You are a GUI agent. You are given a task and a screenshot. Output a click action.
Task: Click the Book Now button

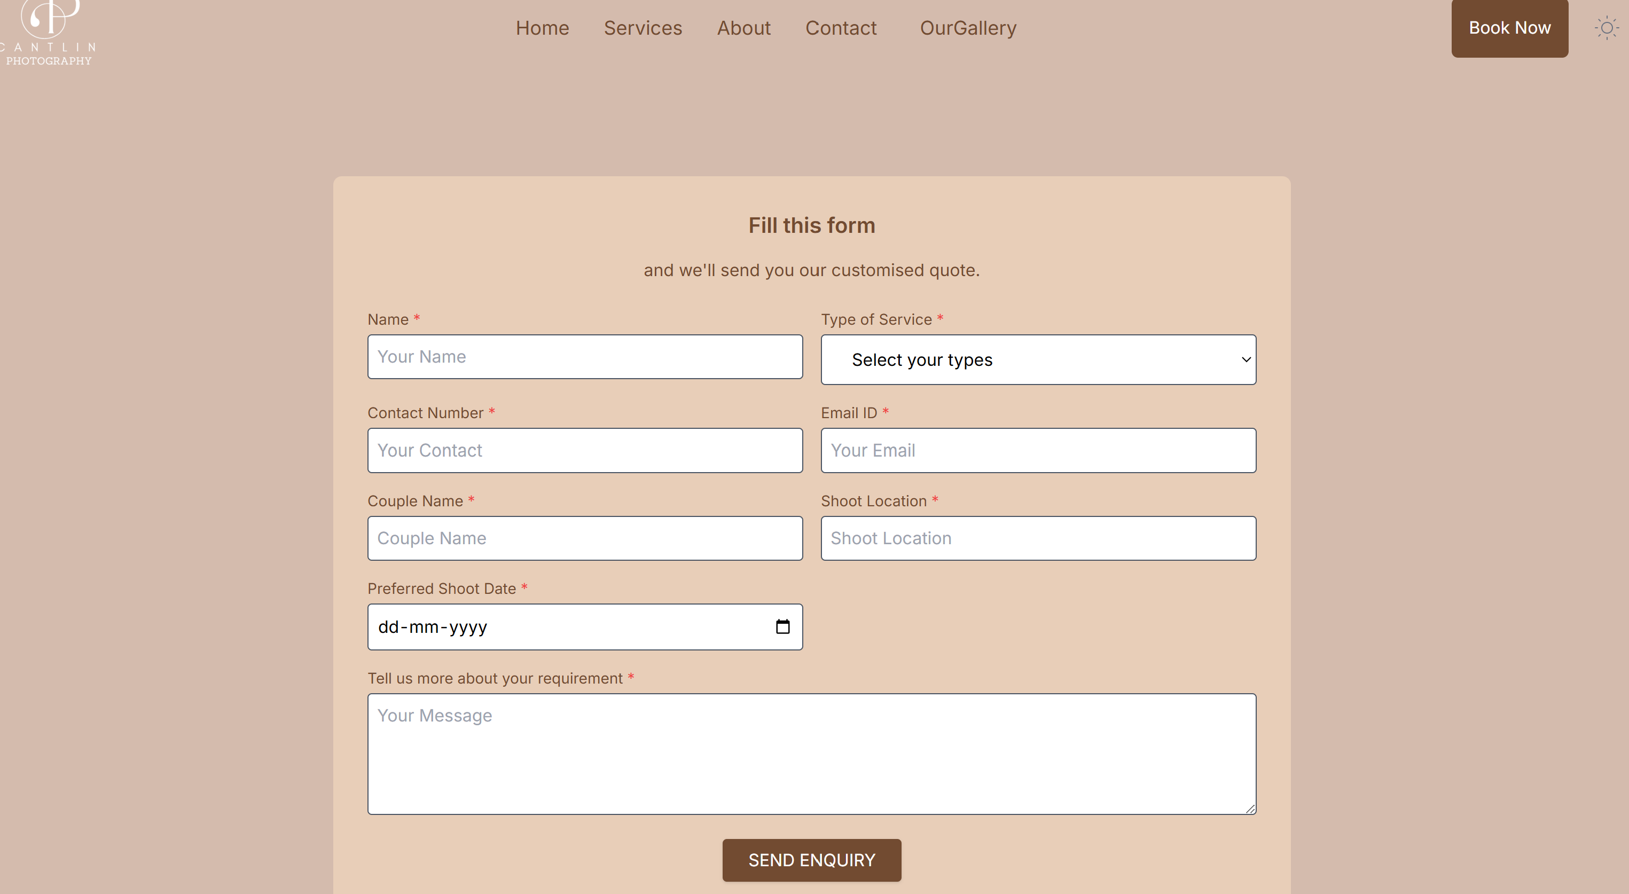point(1509,28)
